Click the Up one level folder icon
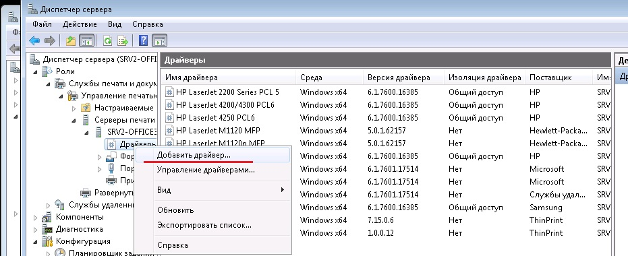Screen dimensions: 628x256 point(70,40)
